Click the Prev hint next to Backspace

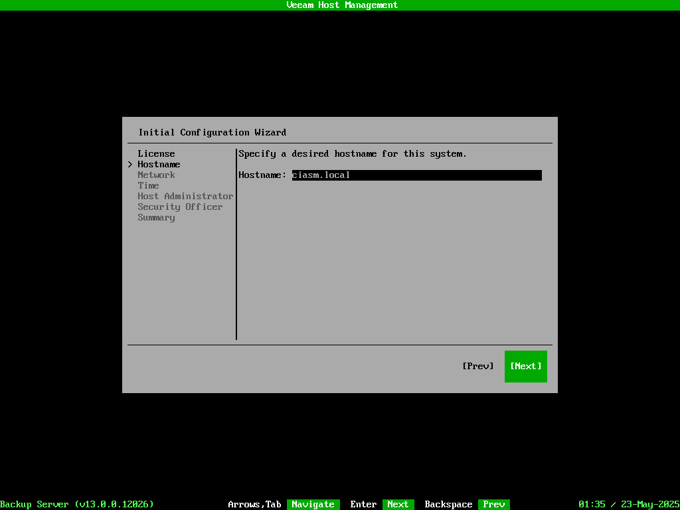coord(494,504)
